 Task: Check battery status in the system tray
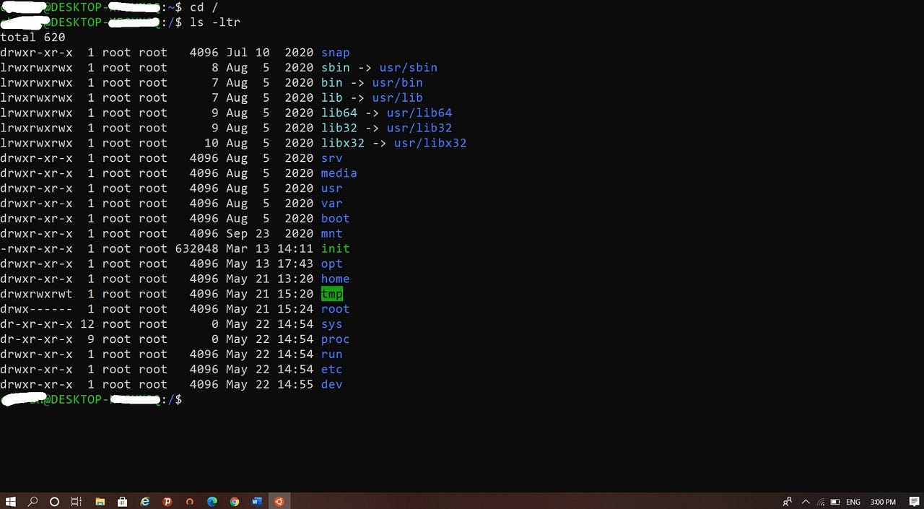click(x=837, y=501)
